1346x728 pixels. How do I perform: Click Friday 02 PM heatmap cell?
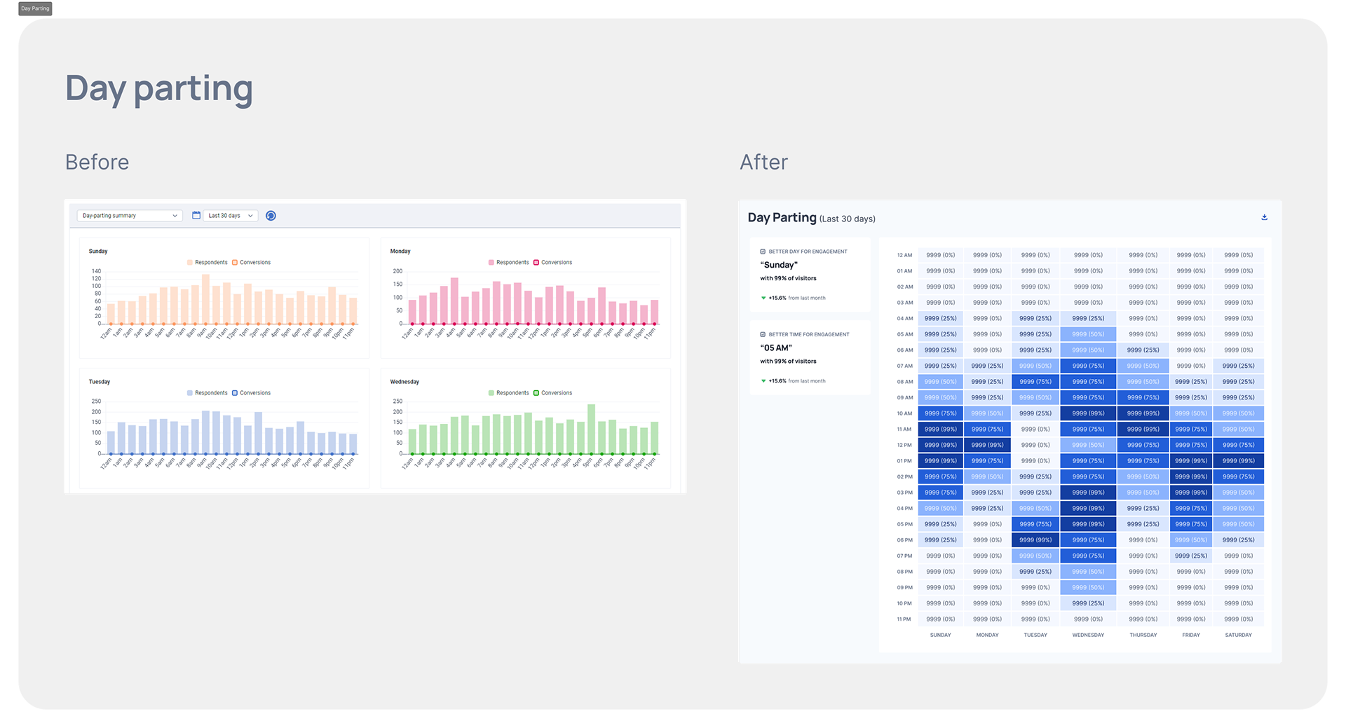1191,476
